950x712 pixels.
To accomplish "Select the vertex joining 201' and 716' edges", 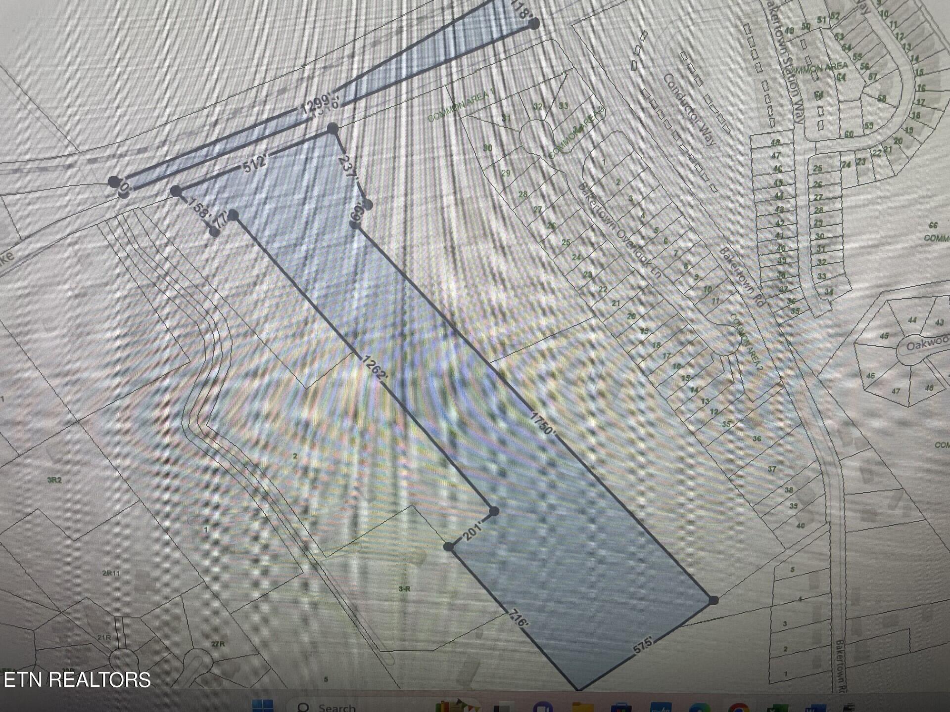I will (448, 546).
